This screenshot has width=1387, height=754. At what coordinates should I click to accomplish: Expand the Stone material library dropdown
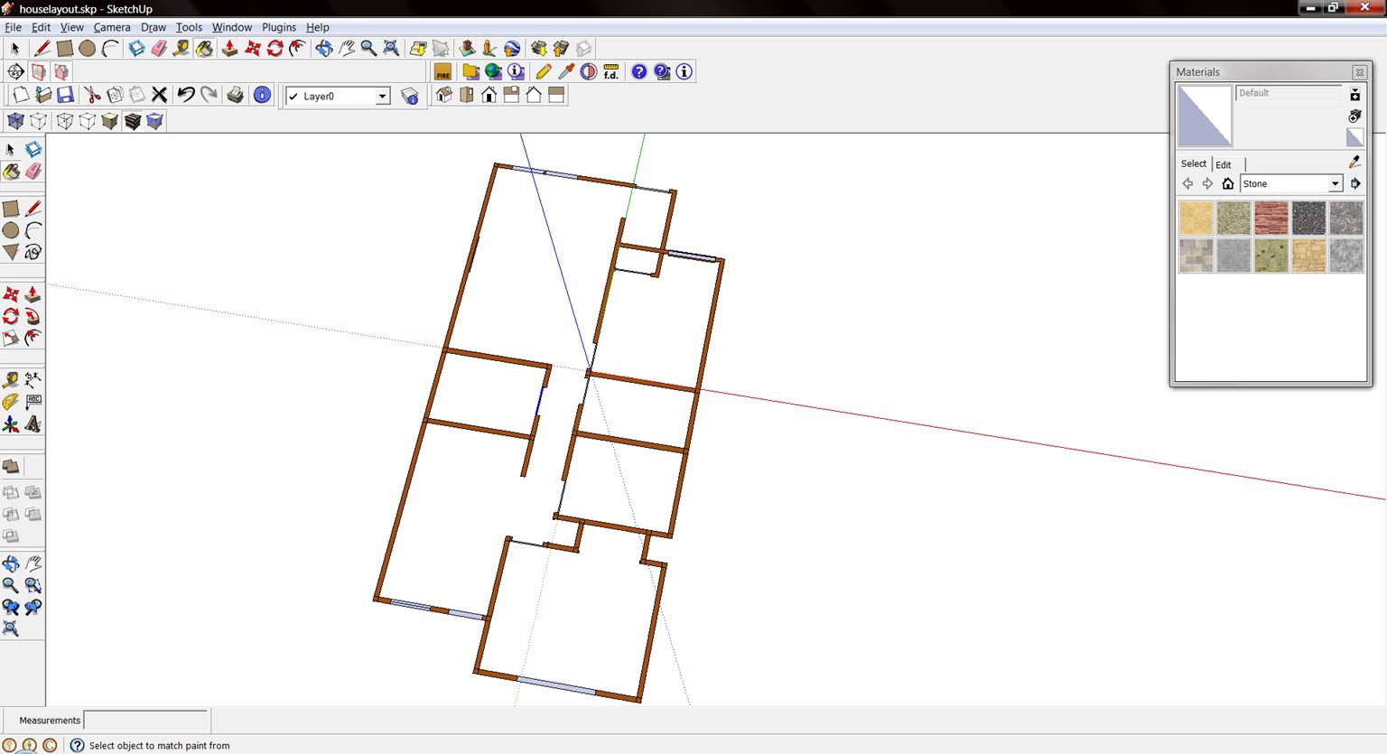coord(1335,183)
